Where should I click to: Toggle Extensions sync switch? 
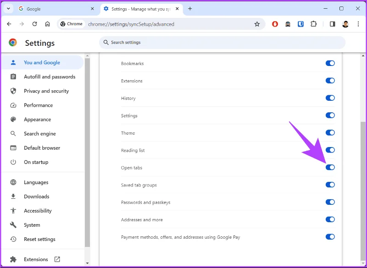pos(330,81)
